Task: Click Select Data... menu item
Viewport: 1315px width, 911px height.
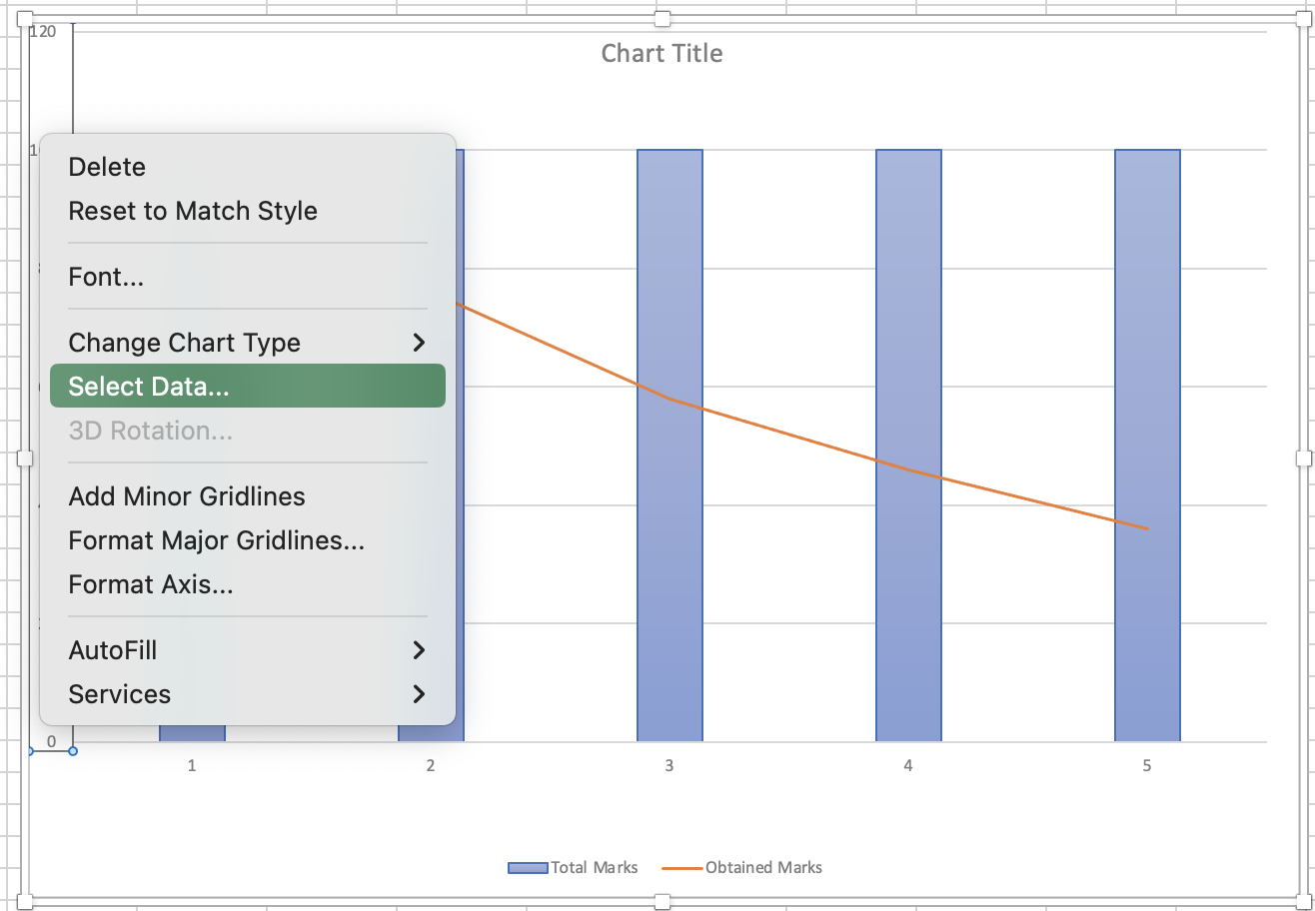Action: point(247,387)
